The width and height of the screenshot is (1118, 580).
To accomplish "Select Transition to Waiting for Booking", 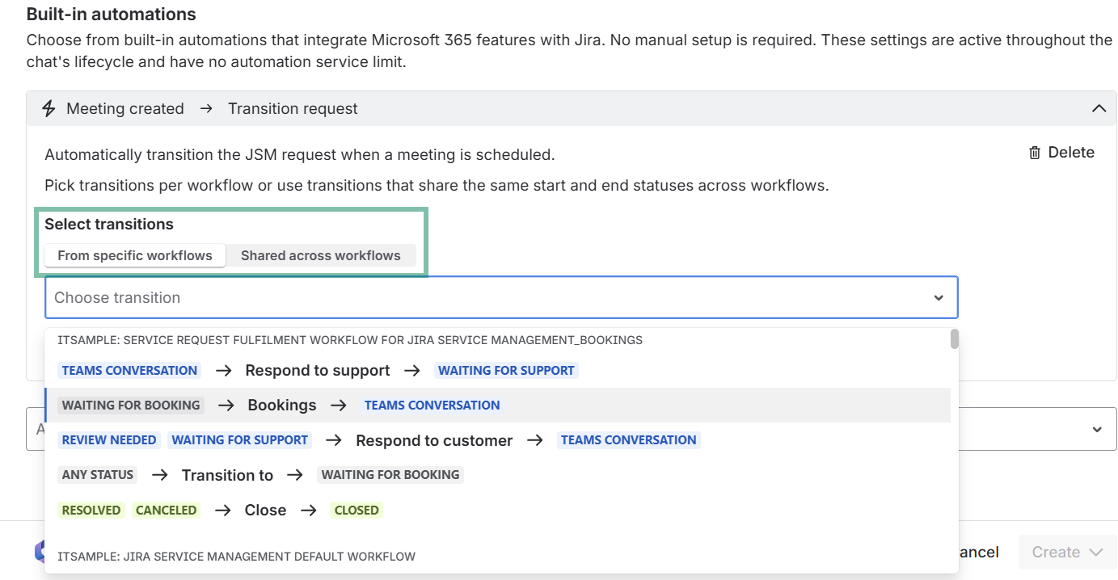I will pyautogui.click(x=227, y=475).
